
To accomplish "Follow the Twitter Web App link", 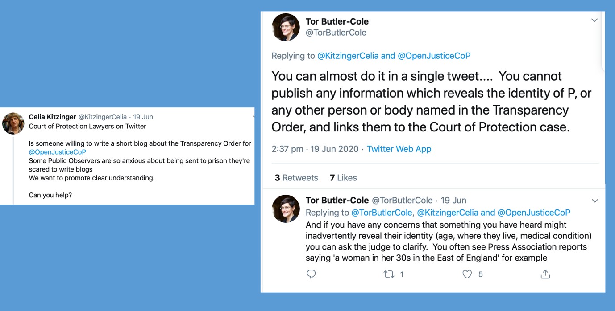I will point(399,149).
